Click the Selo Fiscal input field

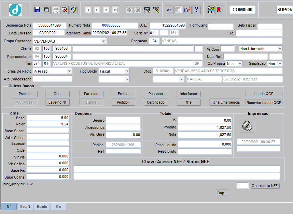tap(270, 26)
